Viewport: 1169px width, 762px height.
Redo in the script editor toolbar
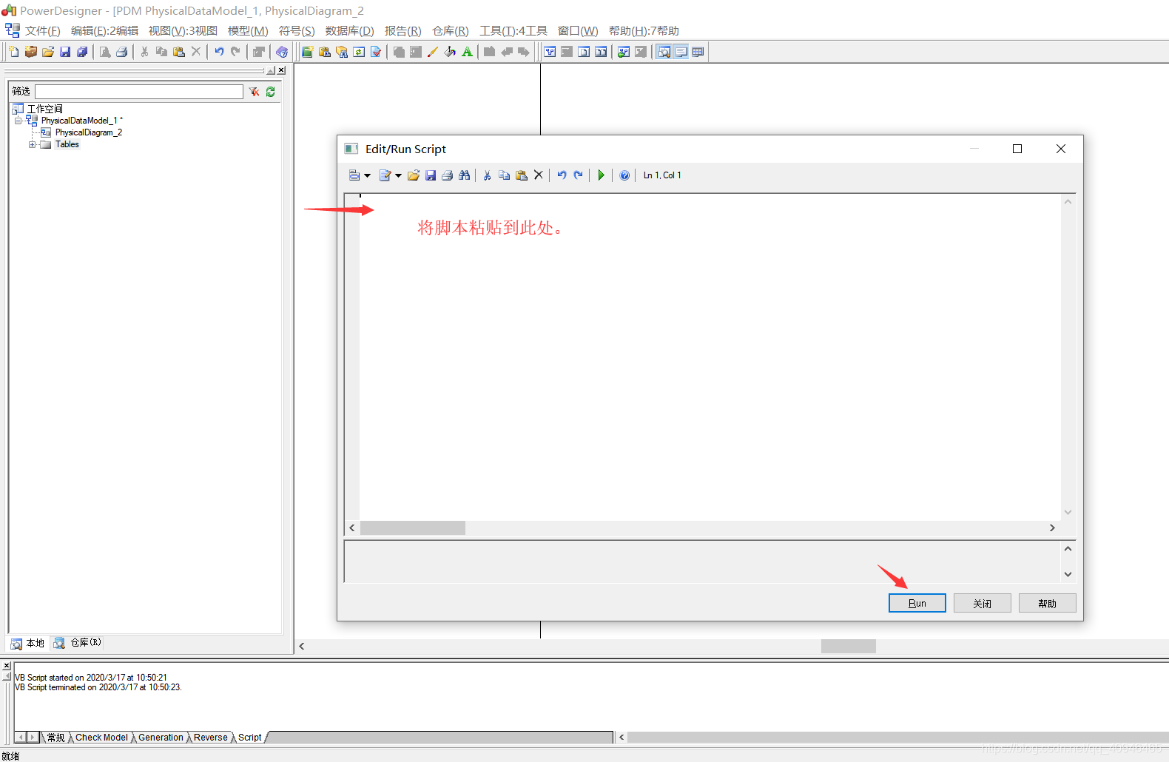[579, 175]
